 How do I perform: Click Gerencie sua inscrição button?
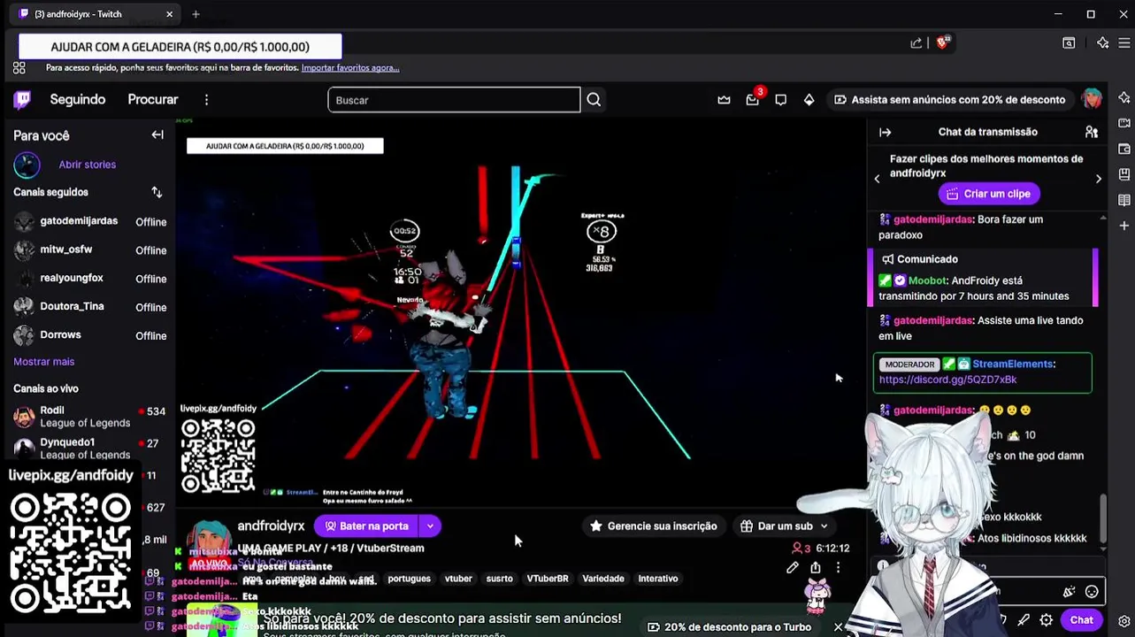[654, 526]
